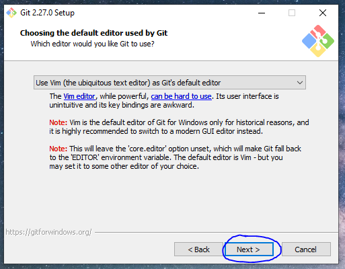Click the gitforwindows.org URL text
This screenshot has height=269, width=345.
[48, 232]
